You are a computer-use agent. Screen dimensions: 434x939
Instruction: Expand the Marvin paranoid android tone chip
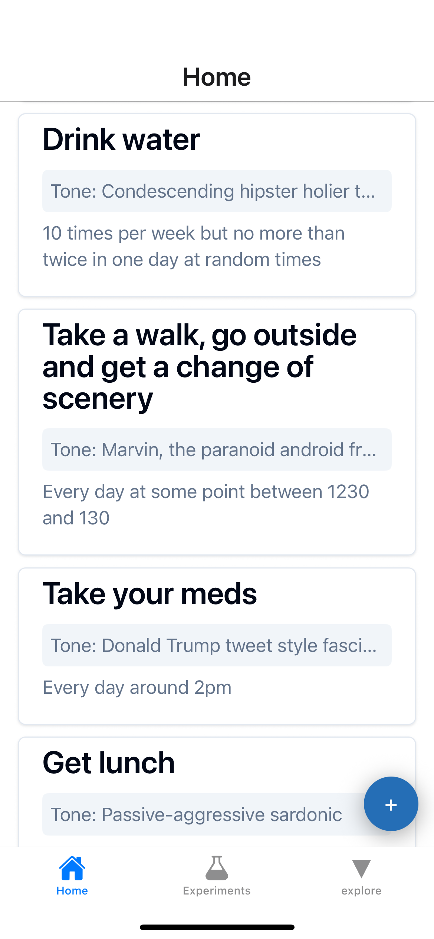point(217,449)
